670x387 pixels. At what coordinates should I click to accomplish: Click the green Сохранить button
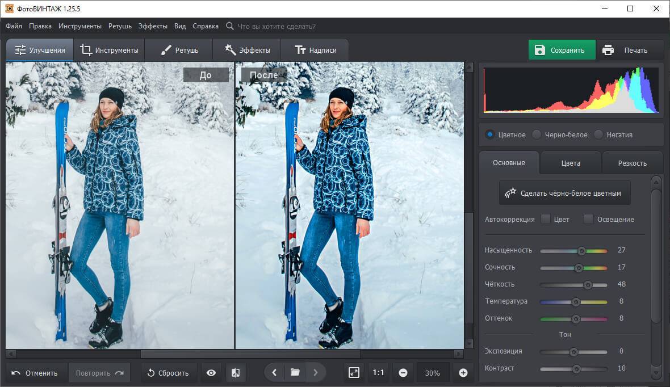[x=562, y=50]
